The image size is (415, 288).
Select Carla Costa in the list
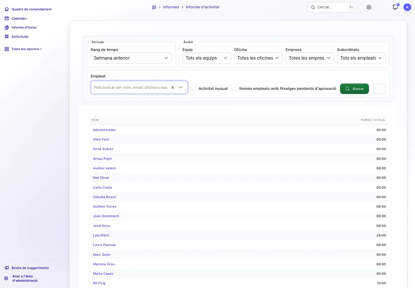pyautogui.click(x=102, y=187)
